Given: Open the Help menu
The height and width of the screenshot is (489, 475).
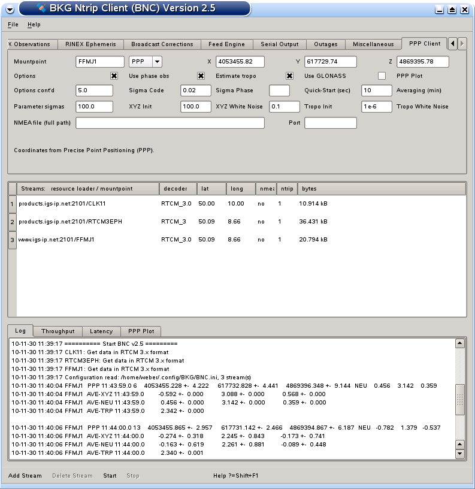Looking at the screenshot, I should tap(34, 25).
